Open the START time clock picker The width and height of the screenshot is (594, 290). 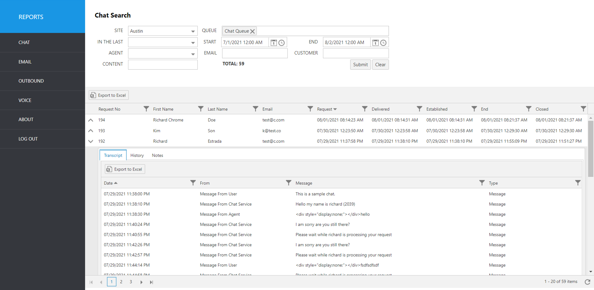(x=282, y=42)
